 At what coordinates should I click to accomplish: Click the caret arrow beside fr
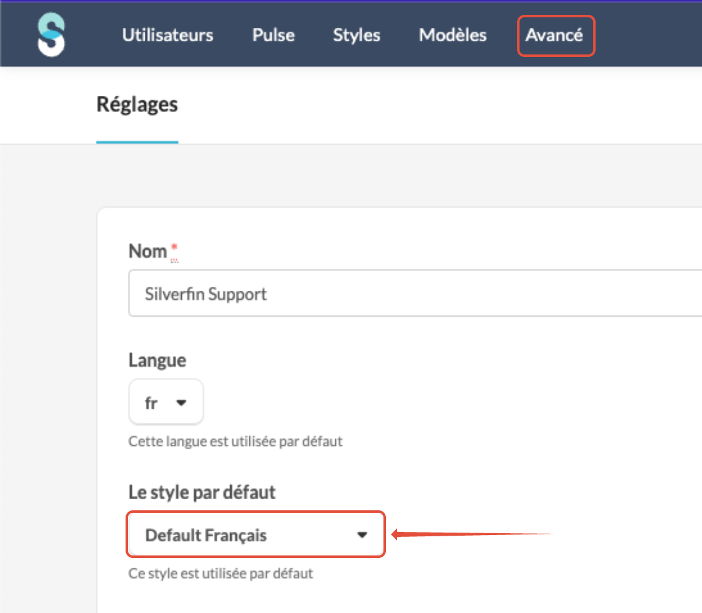click(x=181, y=403)
